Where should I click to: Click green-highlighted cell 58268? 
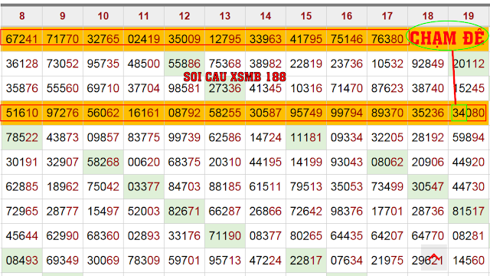pyautogui.click(x=103, y=162)
